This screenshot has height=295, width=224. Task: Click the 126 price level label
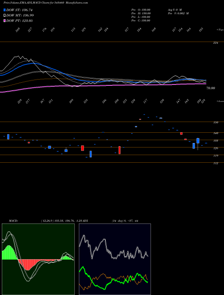coord(215,148)
